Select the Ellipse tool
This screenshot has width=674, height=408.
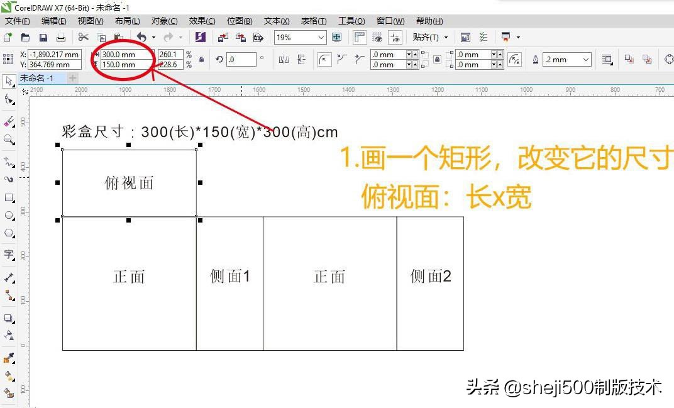9,216
